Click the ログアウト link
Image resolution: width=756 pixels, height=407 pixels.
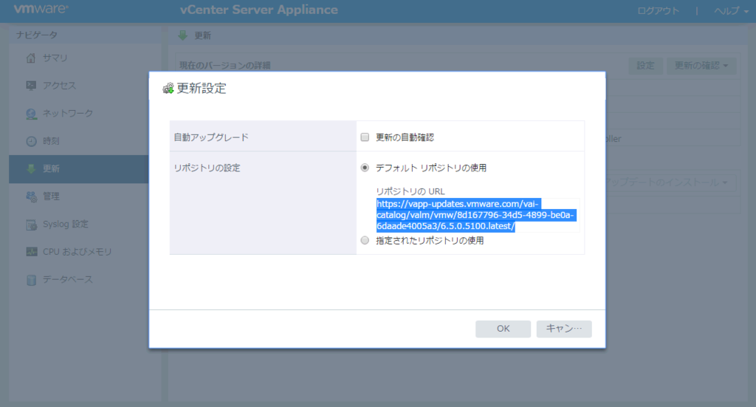pyautogui.click(x=658, y=10)
